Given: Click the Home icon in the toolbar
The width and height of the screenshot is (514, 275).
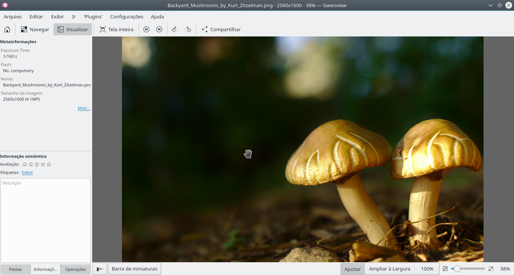Looking at the screenshot, I should [x=7, y=29].
